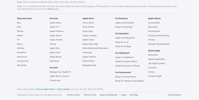Visit Shop for K-12 link
This screenshot has height=100, width=199.
[x=122, y=42]
